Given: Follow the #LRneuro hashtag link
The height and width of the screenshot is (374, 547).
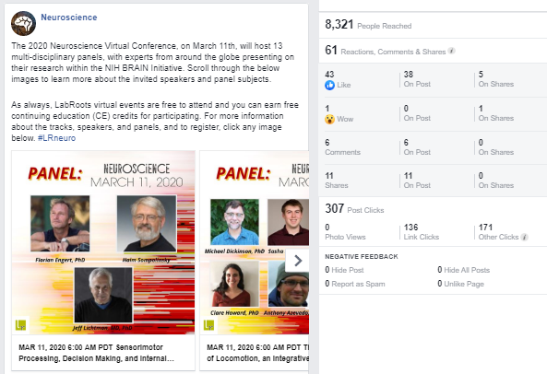Looking at the screenshot, I should coord(56,138).
